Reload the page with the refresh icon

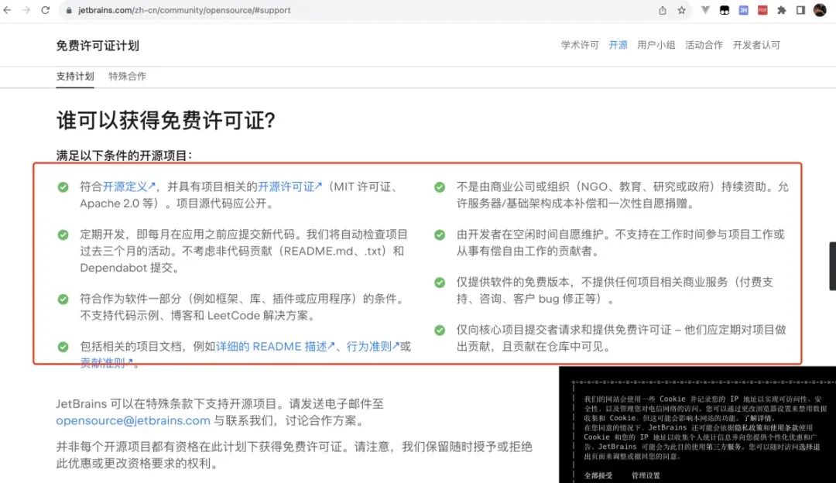46,10
